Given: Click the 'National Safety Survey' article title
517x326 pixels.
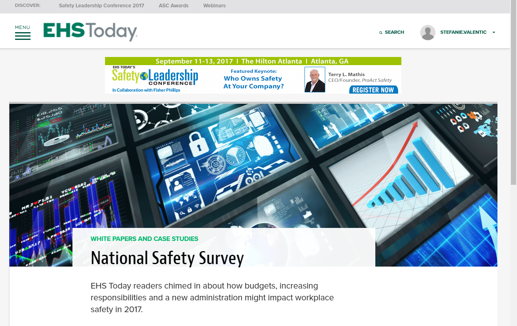Looking at the screenshot, I should click(x=167, y=258).
